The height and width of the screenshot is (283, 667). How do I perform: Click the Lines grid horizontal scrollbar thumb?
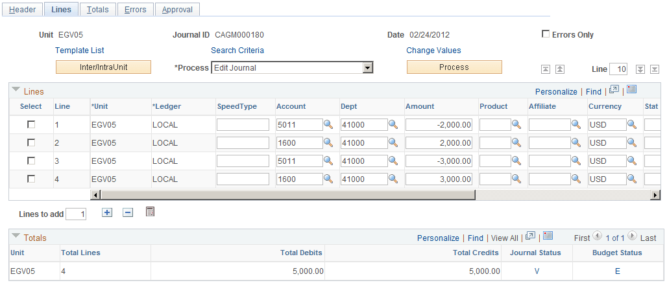287,195
